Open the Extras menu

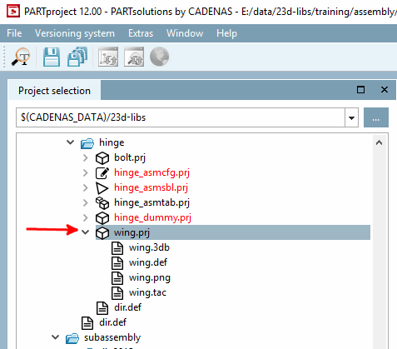click(141, 33)
